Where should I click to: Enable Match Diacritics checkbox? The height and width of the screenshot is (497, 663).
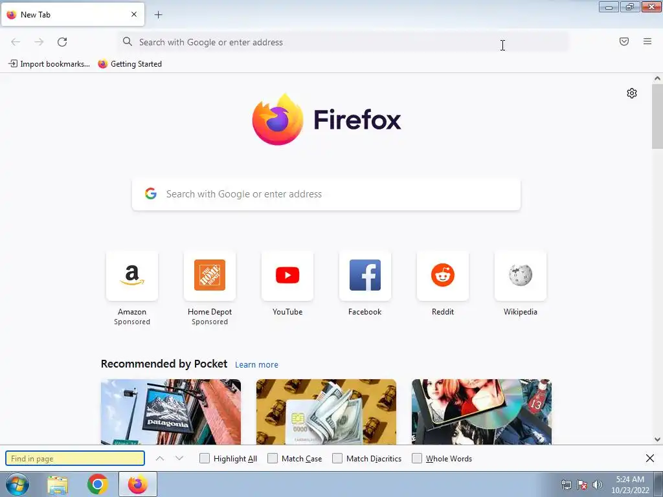[x=337, y=459]
